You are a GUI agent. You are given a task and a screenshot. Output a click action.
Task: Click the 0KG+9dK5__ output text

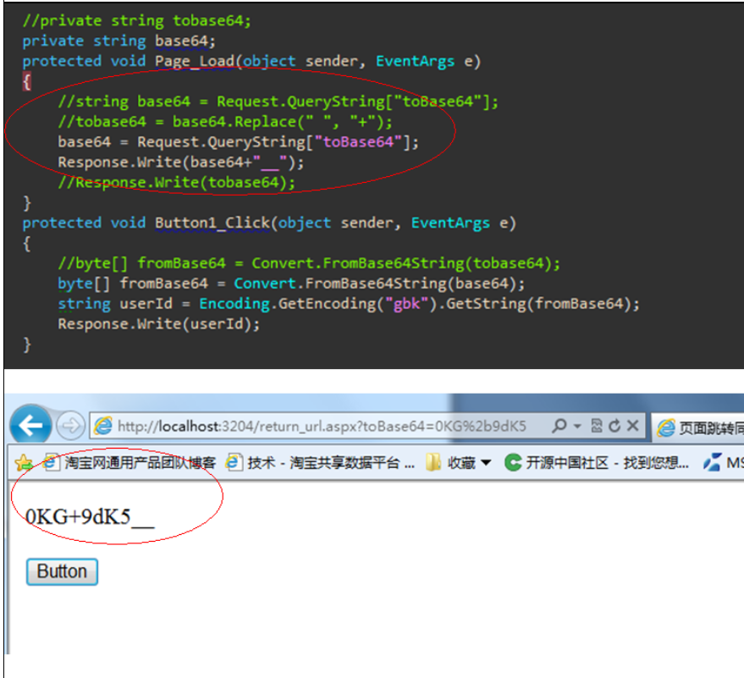click(90, 516)
